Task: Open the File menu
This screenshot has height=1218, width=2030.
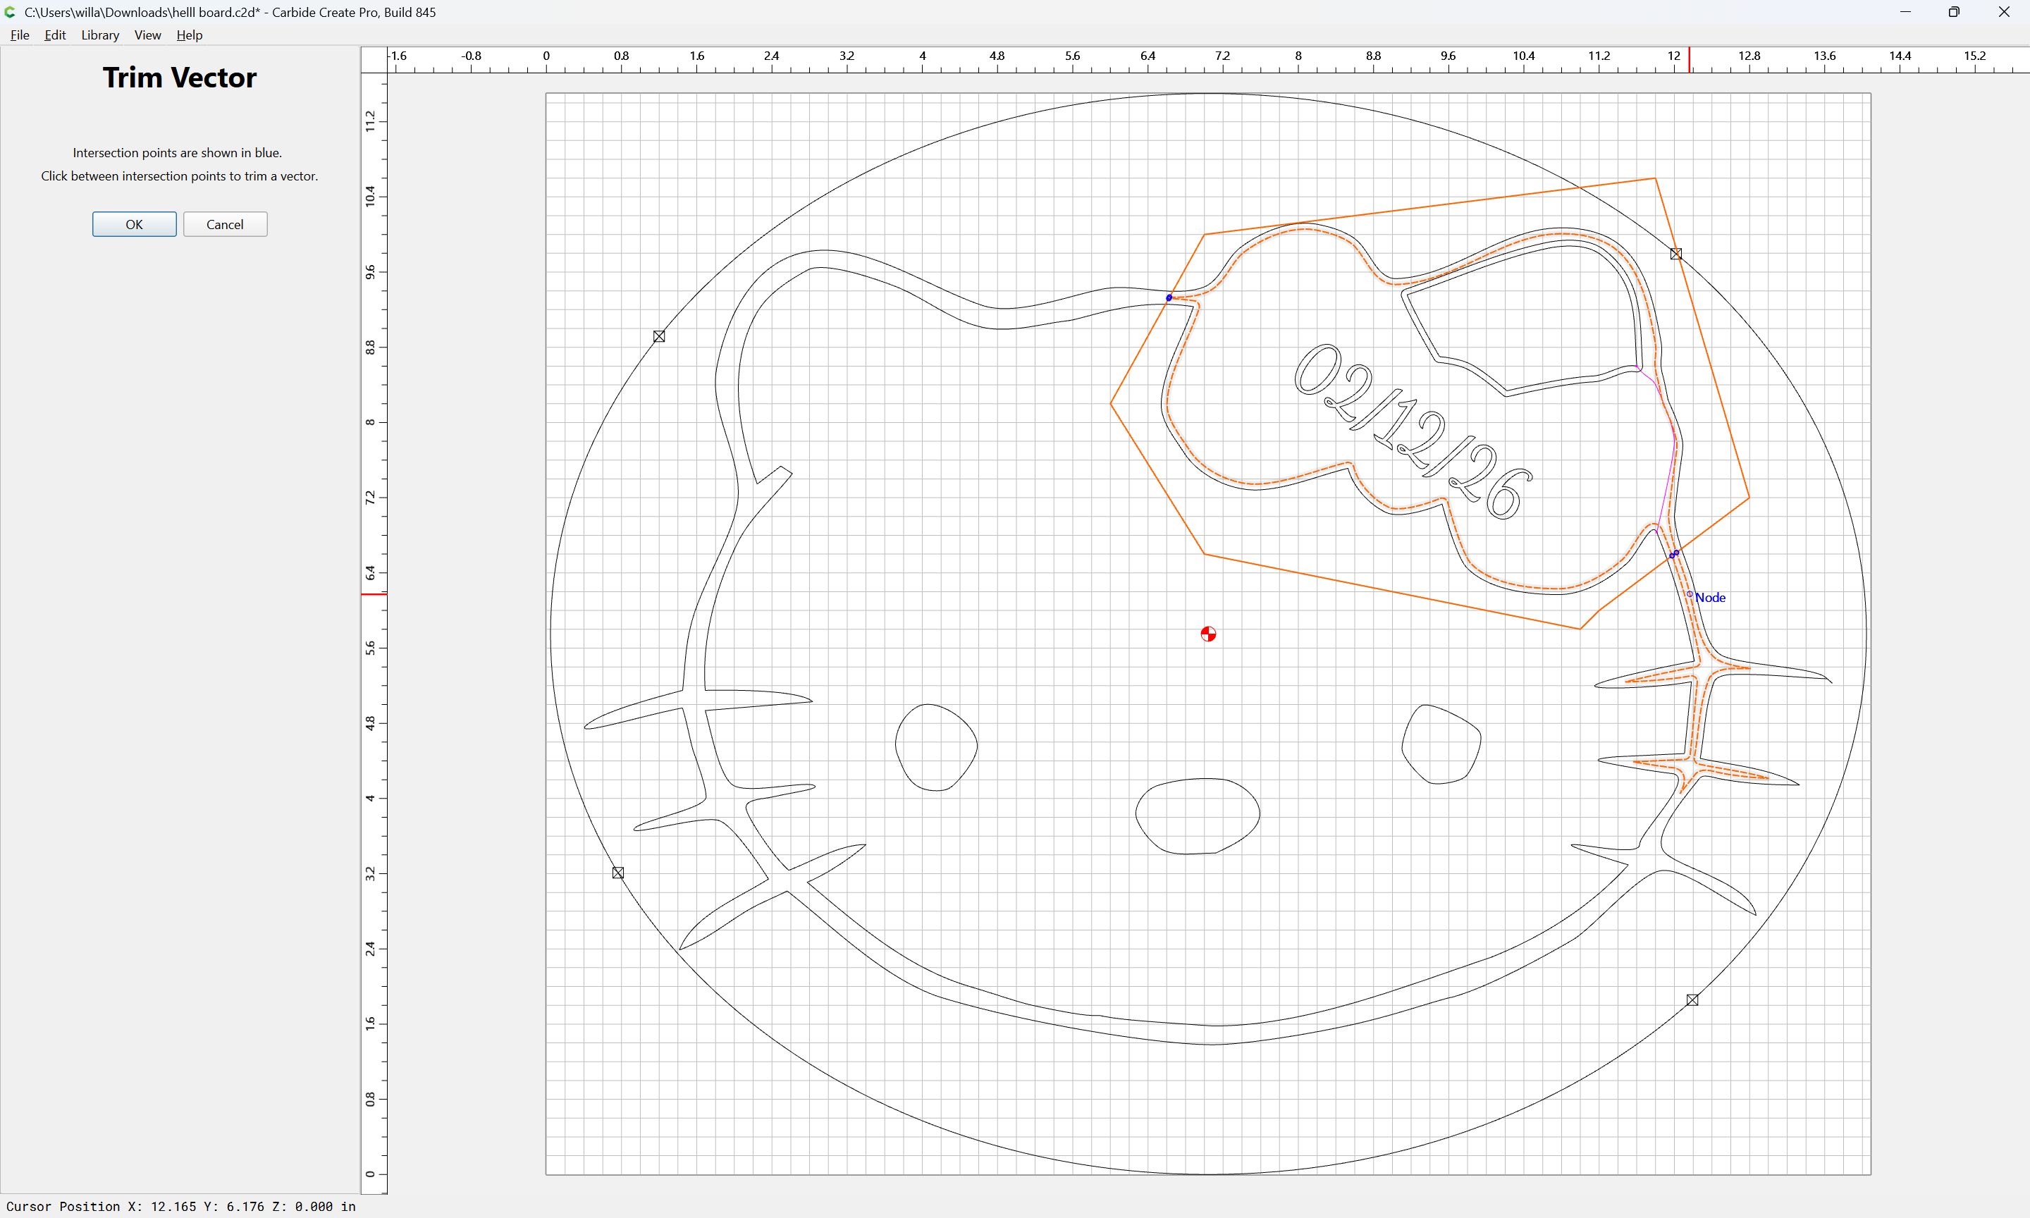Action: (20, 35)
